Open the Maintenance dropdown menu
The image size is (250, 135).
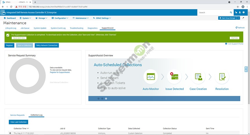pyautogui.click(x=81, y=18)
